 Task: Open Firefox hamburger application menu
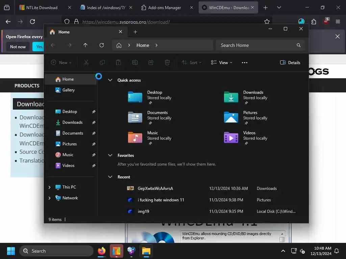(x=338, y=22)
